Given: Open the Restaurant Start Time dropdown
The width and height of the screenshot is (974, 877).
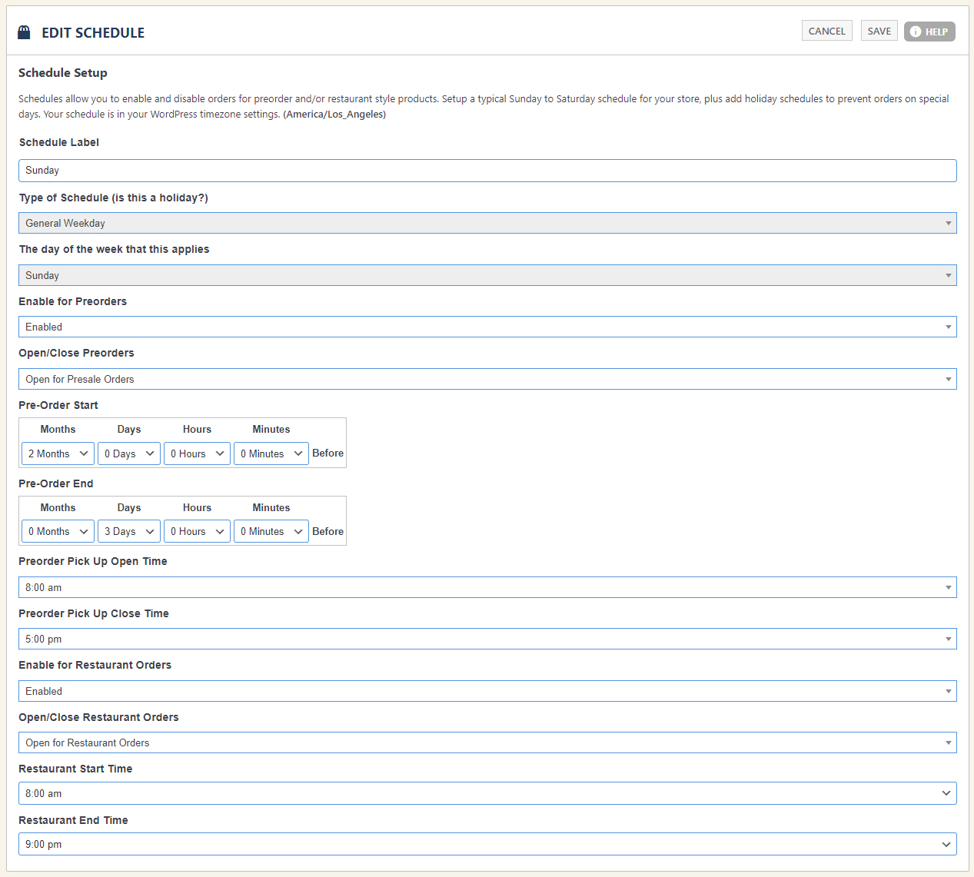Looking at the screenshot, I should point(487,793).
